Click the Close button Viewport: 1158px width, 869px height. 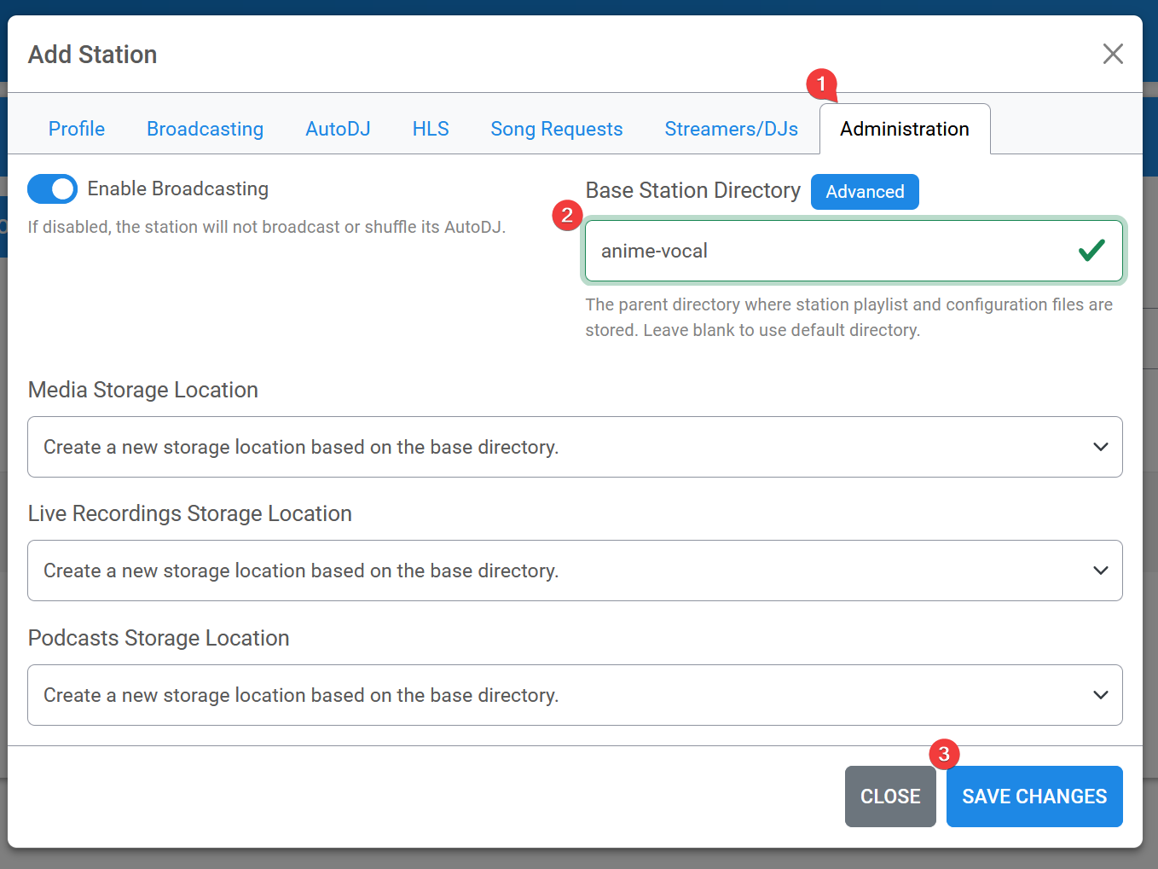click(890, 797)
